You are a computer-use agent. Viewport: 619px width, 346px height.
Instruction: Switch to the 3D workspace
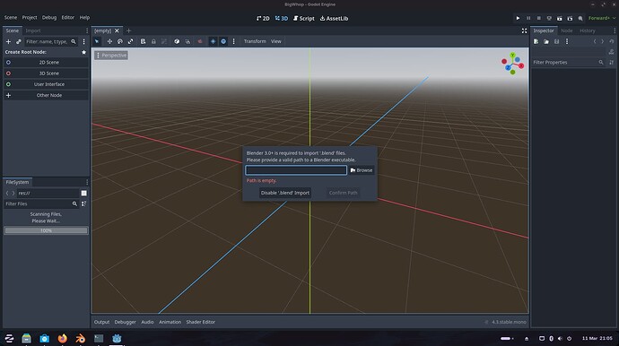(x=282, y=18)
